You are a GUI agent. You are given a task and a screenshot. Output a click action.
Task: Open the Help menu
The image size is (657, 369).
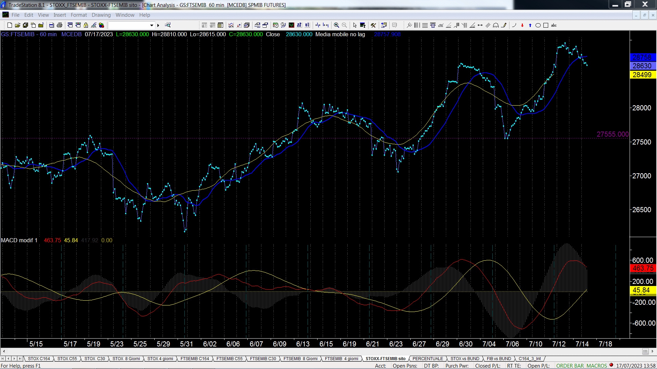point(144,15)
